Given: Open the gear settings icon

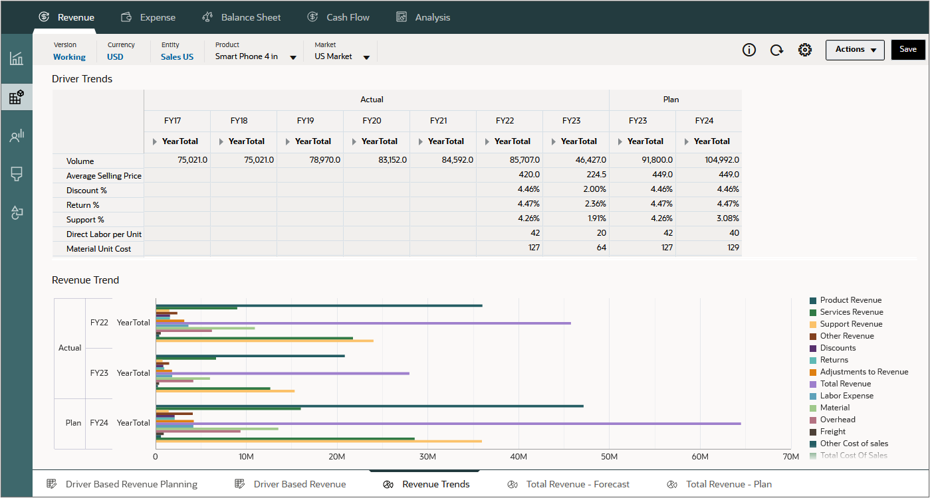Looking at the screenshot, I should (x=805, y=50).
